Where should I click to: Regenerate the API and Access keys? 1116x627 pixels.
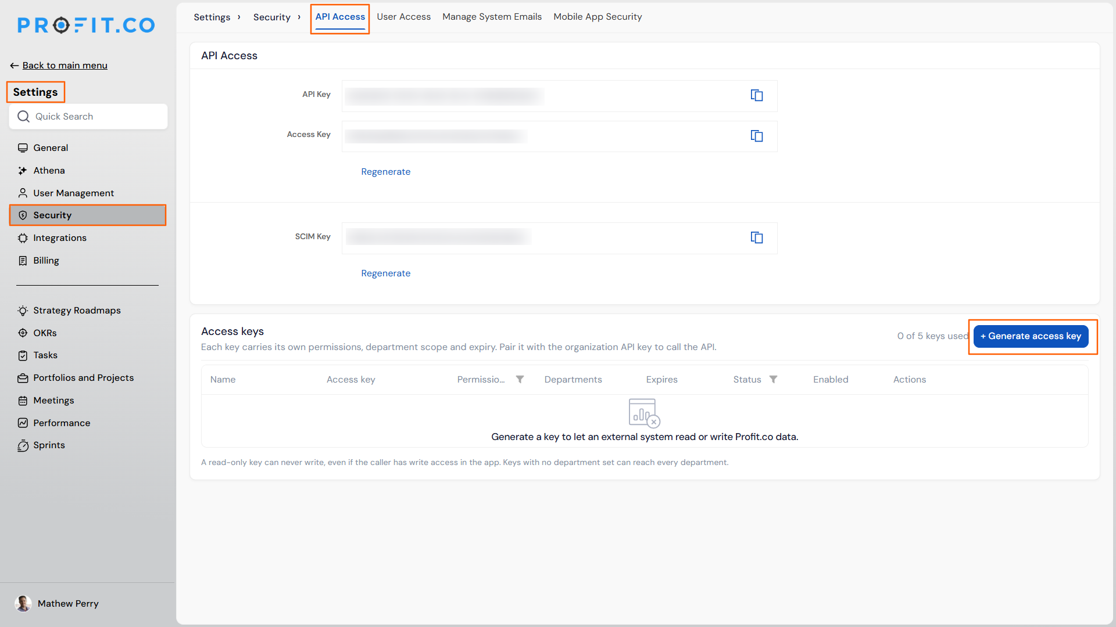point(385,172)
